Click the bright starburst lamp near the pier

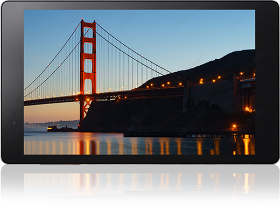(234, 126)
